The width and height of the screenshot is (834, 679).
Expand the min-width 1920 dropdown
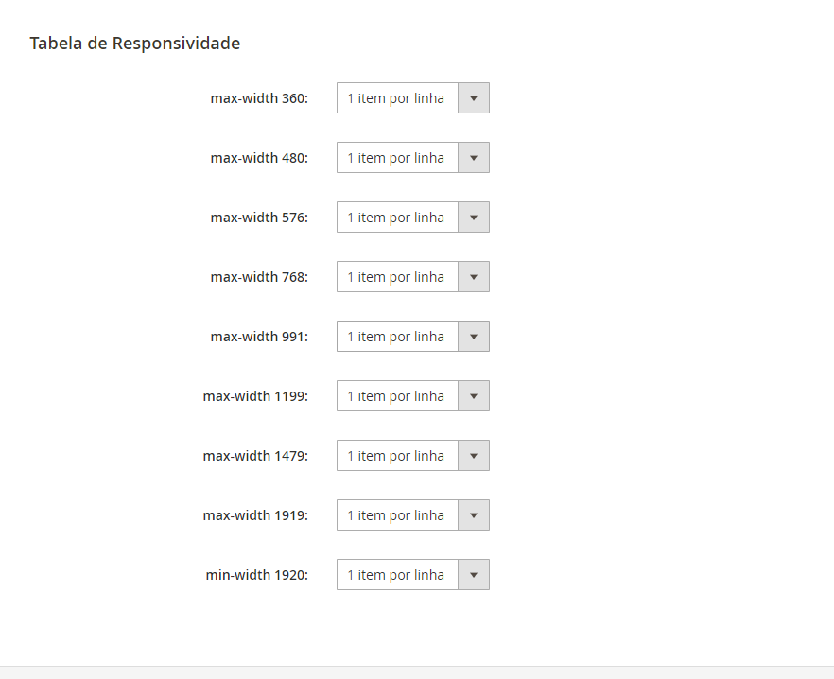click(x=412, y=575)
